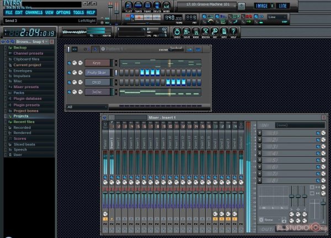Image resolution: width=331 pixels, height=238 pixels.
Task: Open the CHANNELS menu
Action: (x=34, y=13)
